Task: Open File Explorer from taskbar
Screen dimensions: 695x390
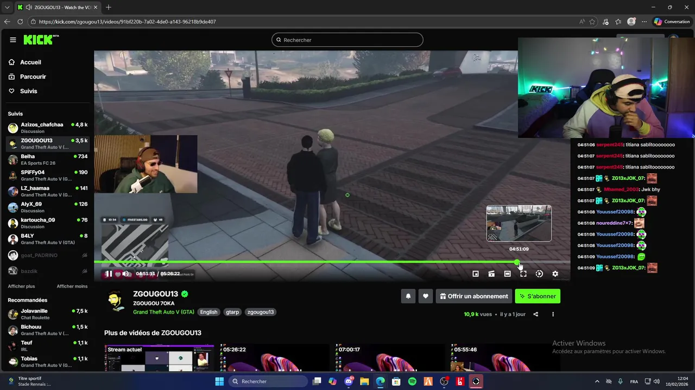Action: [364, 381]
